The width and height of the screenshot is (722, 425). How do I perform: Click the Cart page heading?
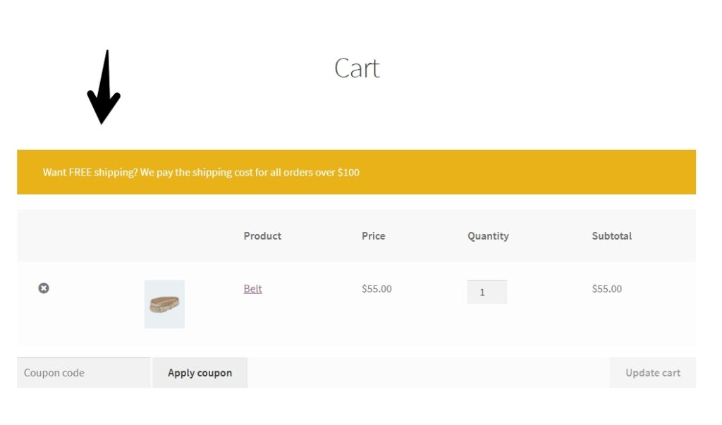[357, 68]
